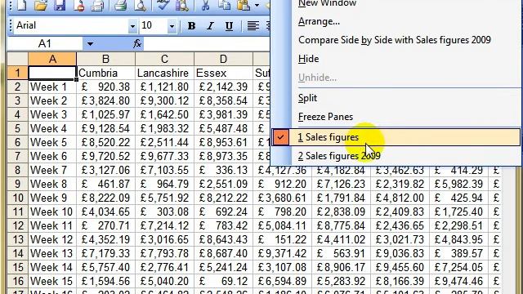Click the Essex header cell

223,73
